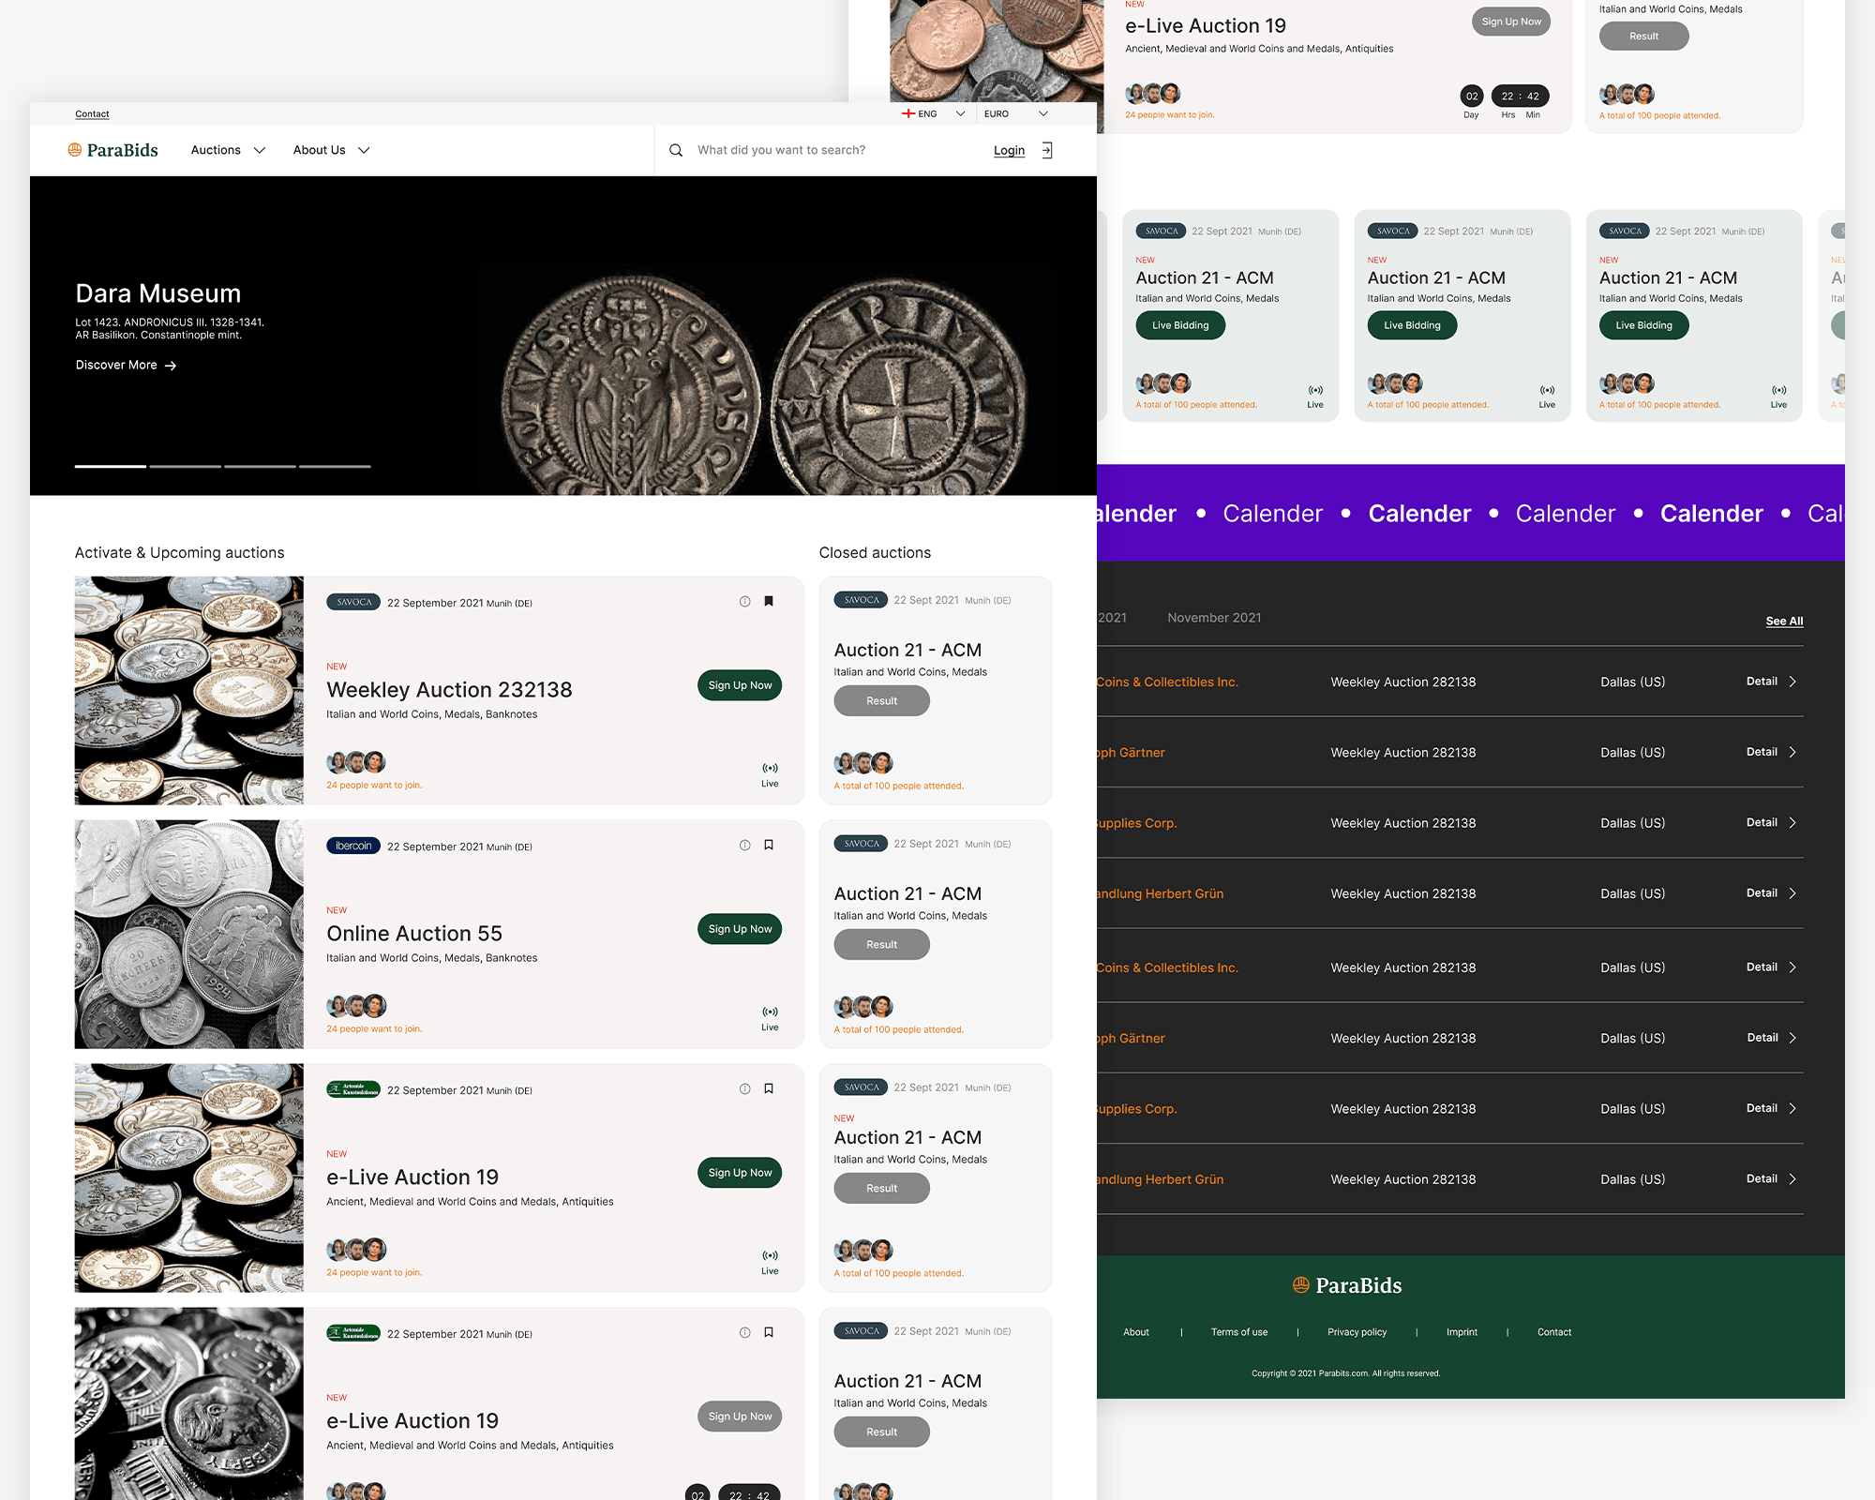
Task: Open Contact link in footer
Action: [1554, 1332]
